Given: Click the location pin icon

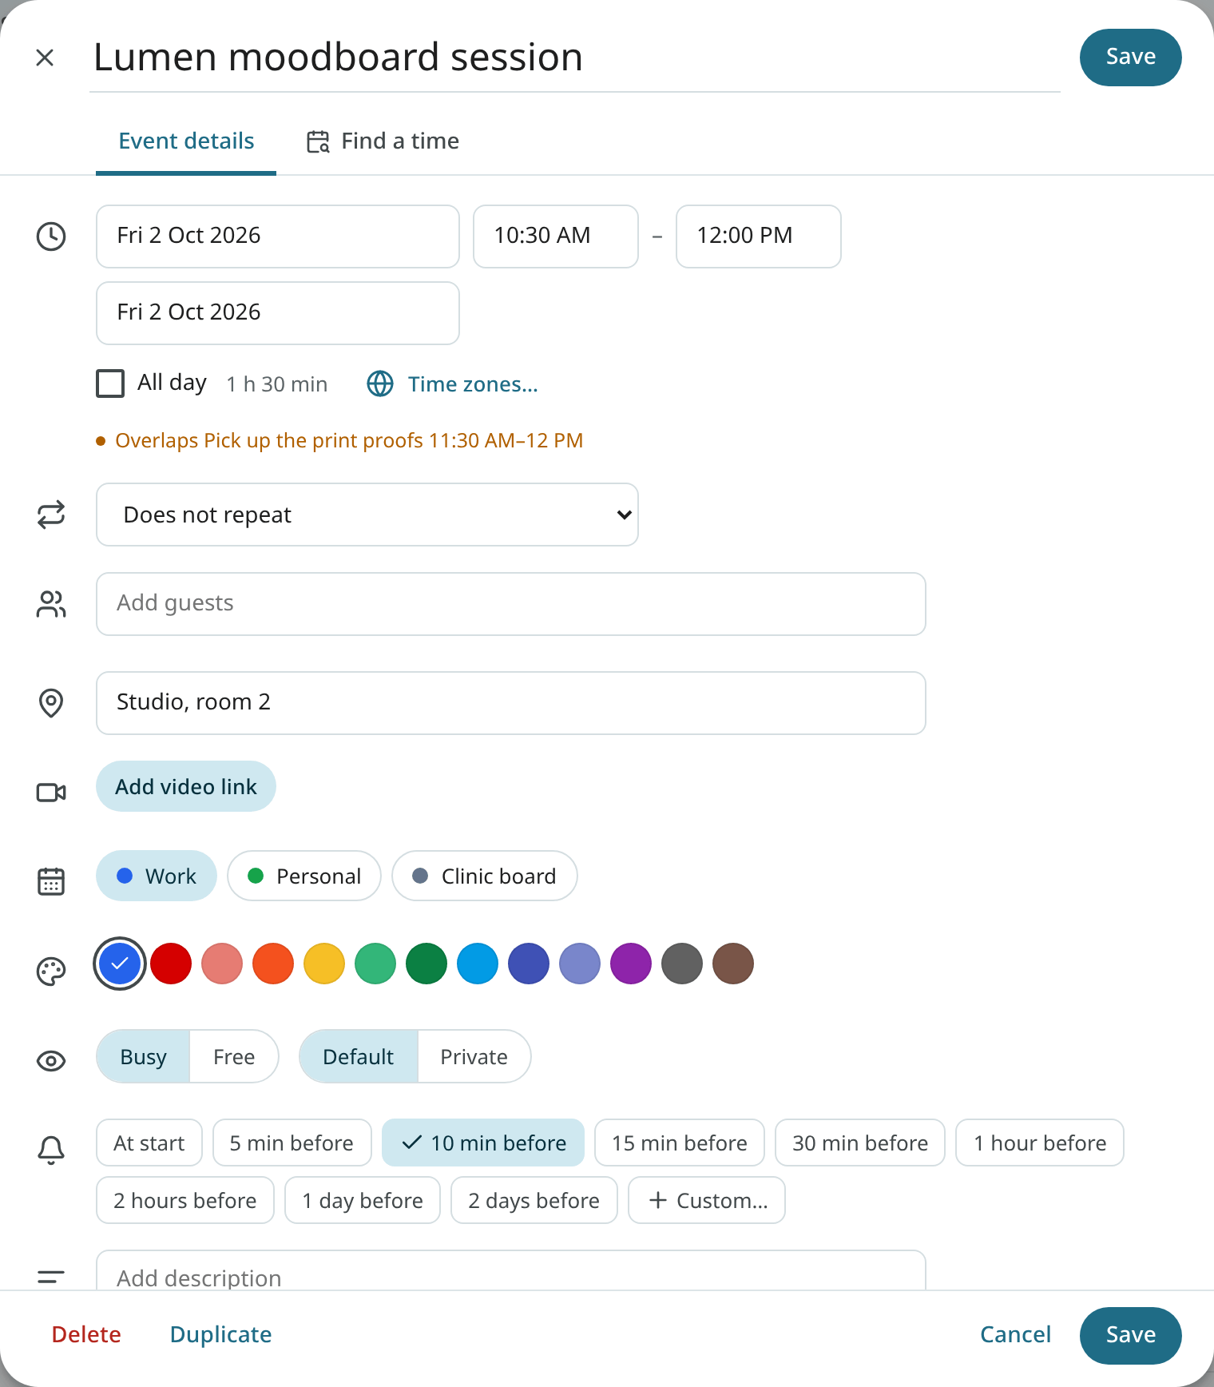Looking at the screenshot, I should point(51,703).
